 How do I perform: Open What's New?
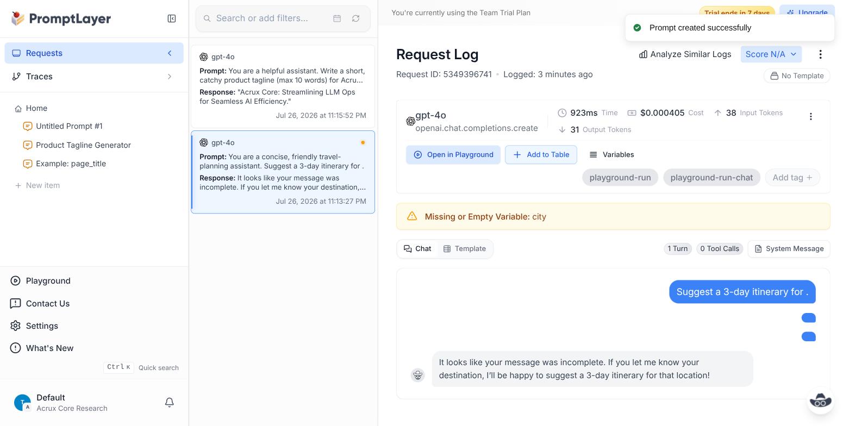point(49,348)
